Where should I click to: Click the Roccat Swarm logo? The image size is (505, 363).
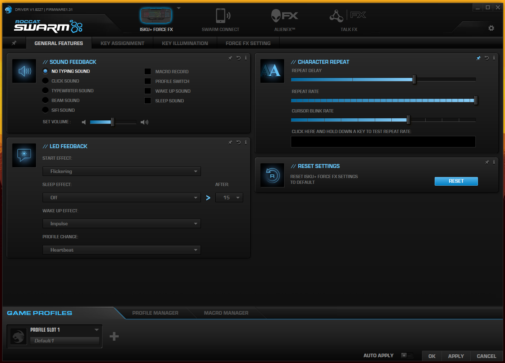[x=48, y=26]
